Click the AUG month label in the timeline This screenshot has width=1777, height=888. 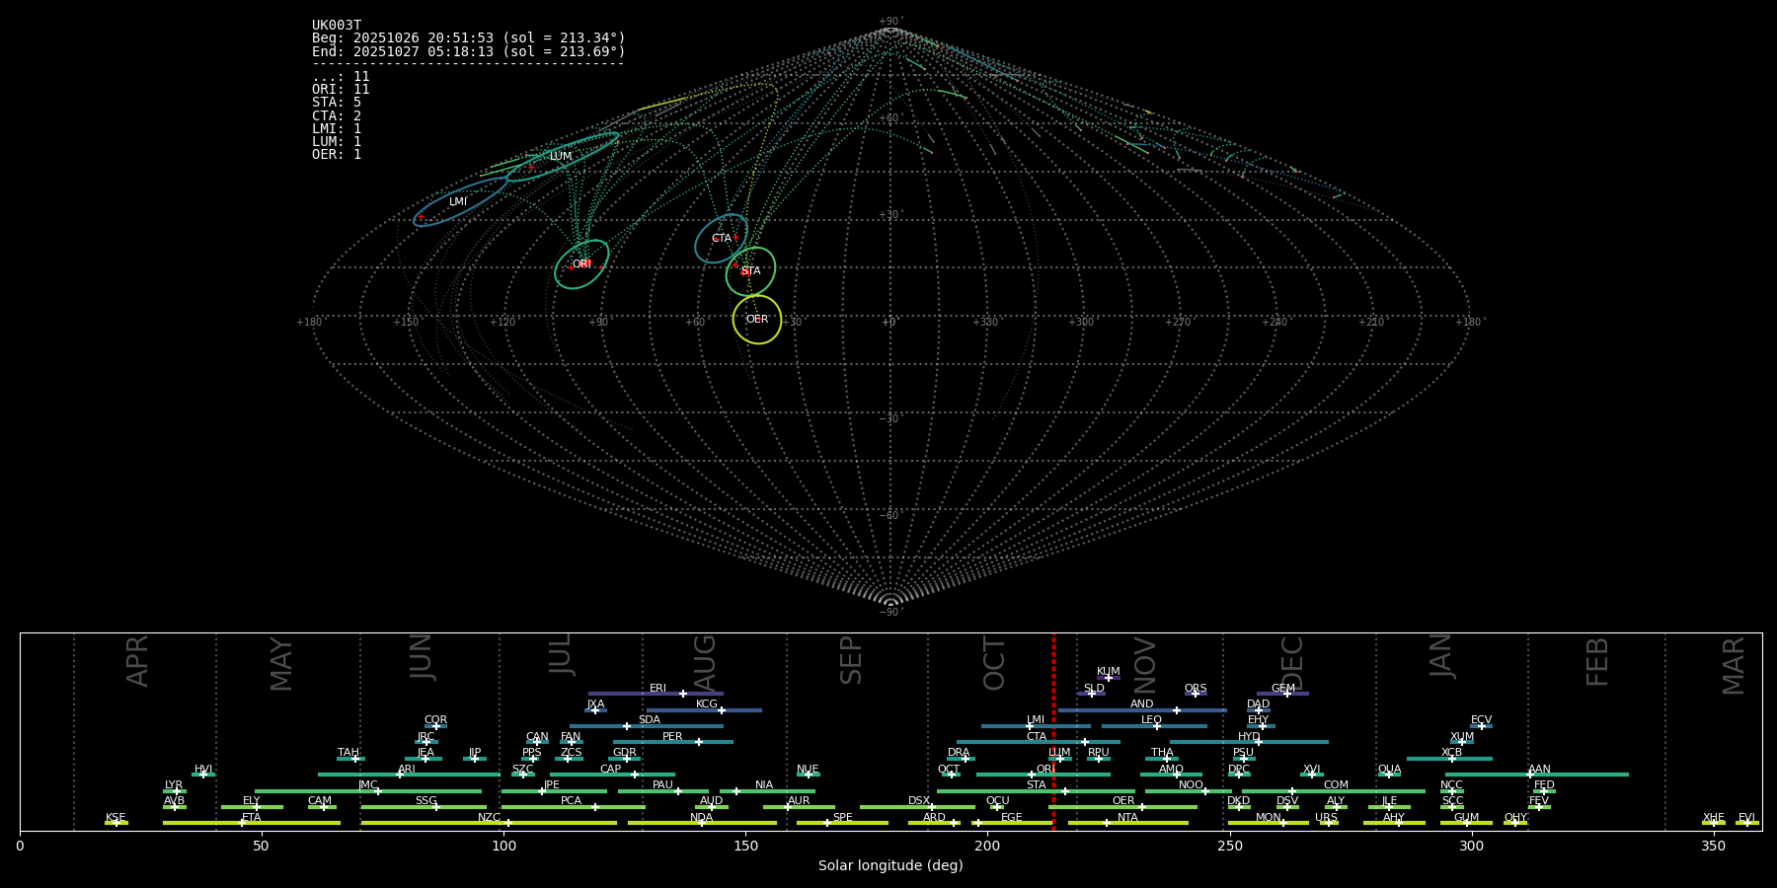click(705, 661)
